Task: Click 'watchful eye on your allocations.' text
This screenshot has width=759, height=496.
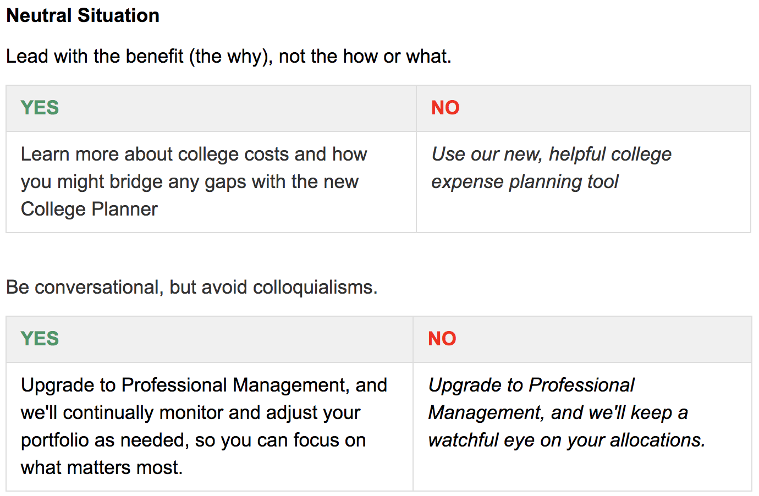Action: [x=566, y=440]
